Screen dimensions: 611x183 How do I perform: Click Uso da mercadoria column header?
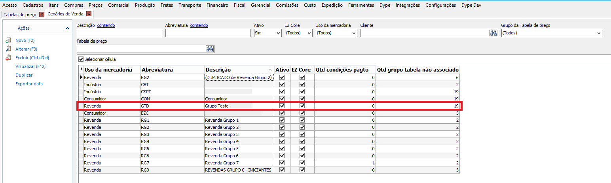click(112, 70)
